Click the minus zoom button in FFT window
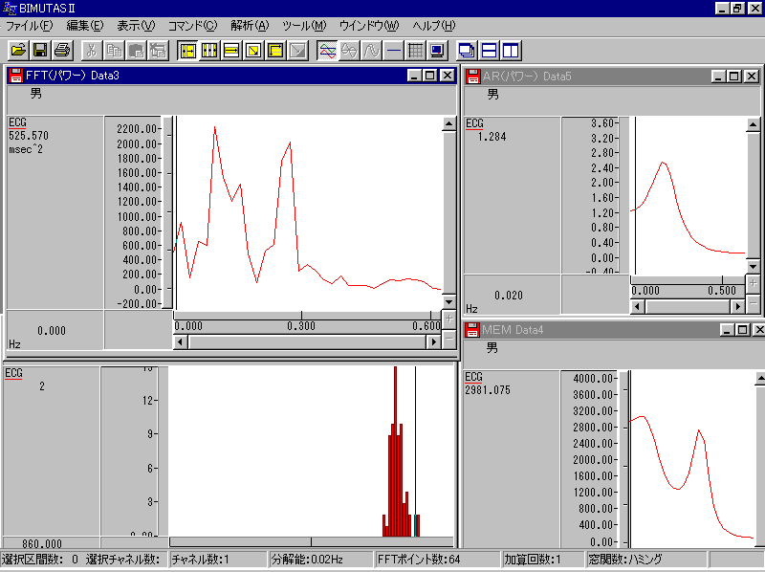765x572 pixels. point(449,340)
